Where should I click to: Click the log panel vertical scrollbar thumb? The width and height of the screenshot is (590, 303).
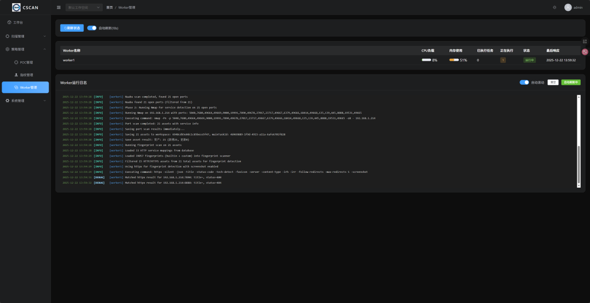point(579,164)
